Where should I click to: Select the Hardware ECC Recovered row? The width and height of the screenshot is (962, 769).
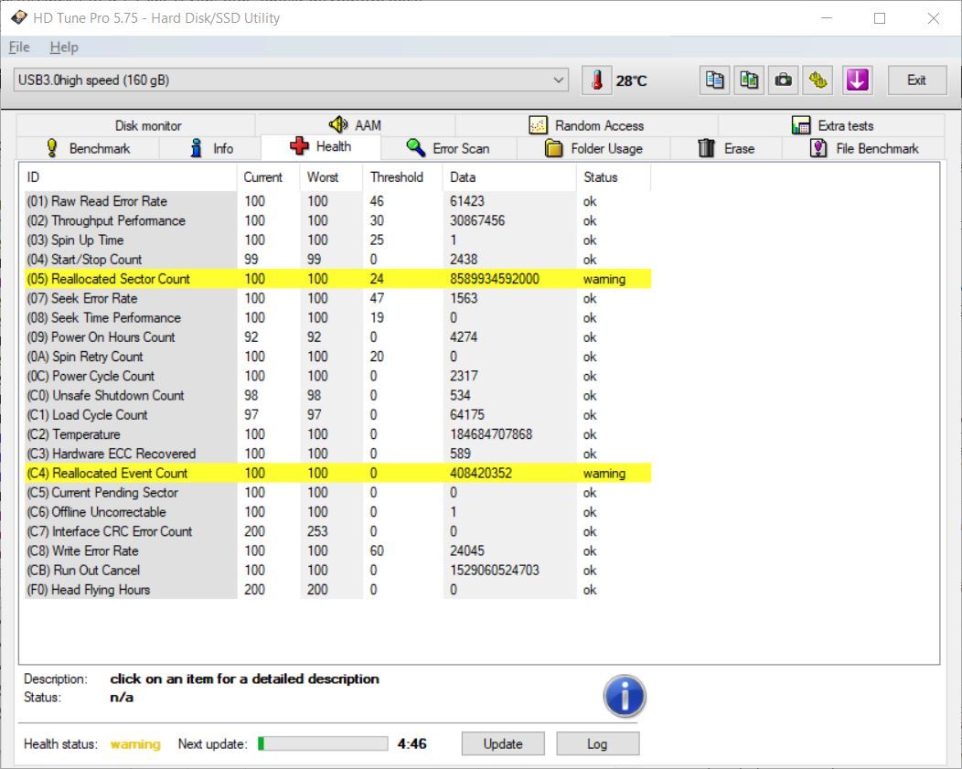pyautogui.click(x=337, y=454)
